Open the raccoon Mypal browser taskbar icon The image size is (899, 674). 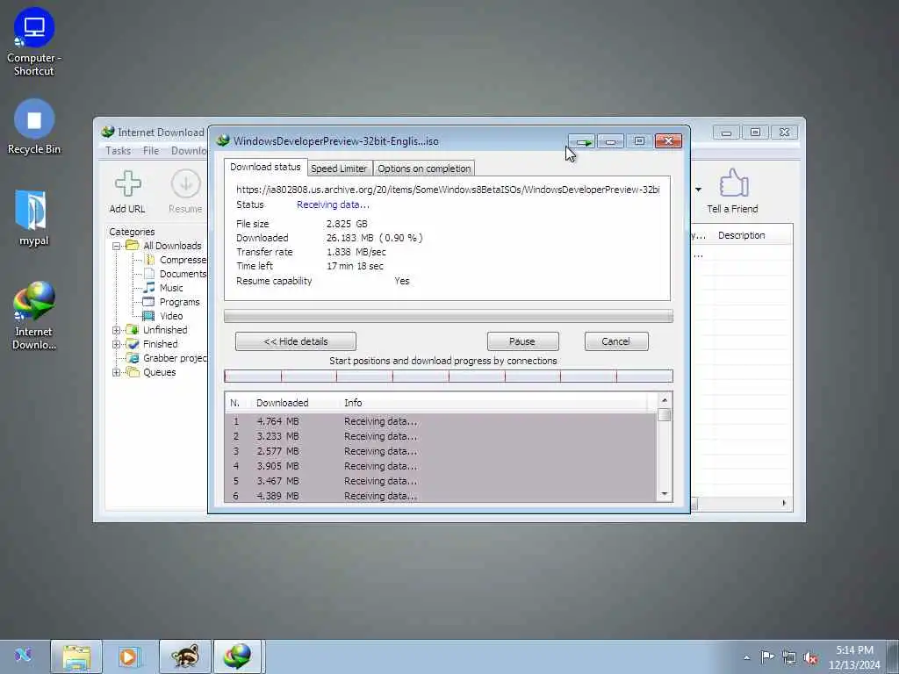(184, 656)
